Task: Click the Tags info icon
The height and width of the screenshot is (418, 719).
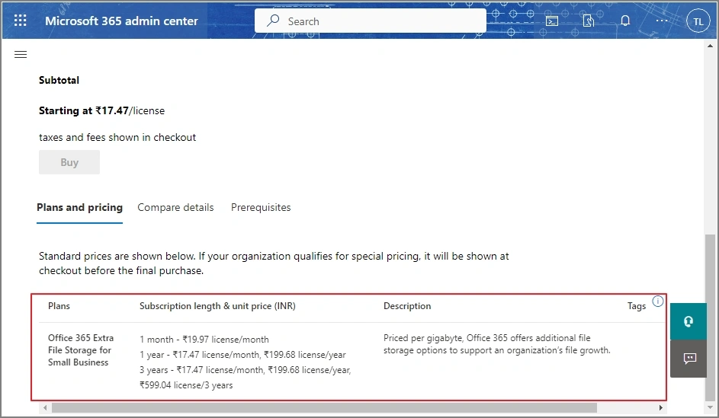Action: (657, 302)
